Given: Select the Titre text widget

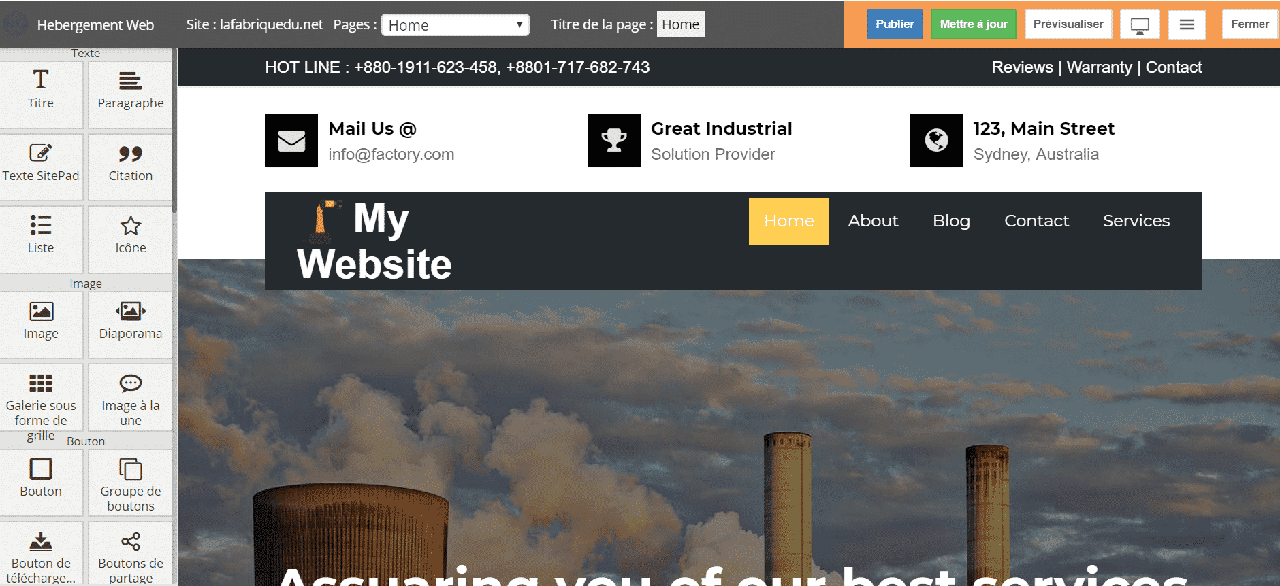Looking at the screenshot, I should click(x=41, y=90).
